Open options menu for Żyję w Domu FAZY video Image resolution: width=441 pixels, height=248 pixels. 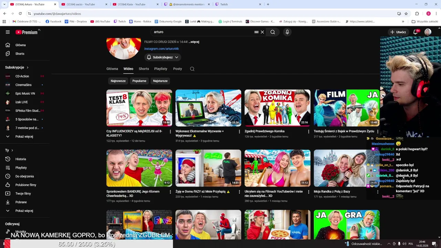(239, 192)
